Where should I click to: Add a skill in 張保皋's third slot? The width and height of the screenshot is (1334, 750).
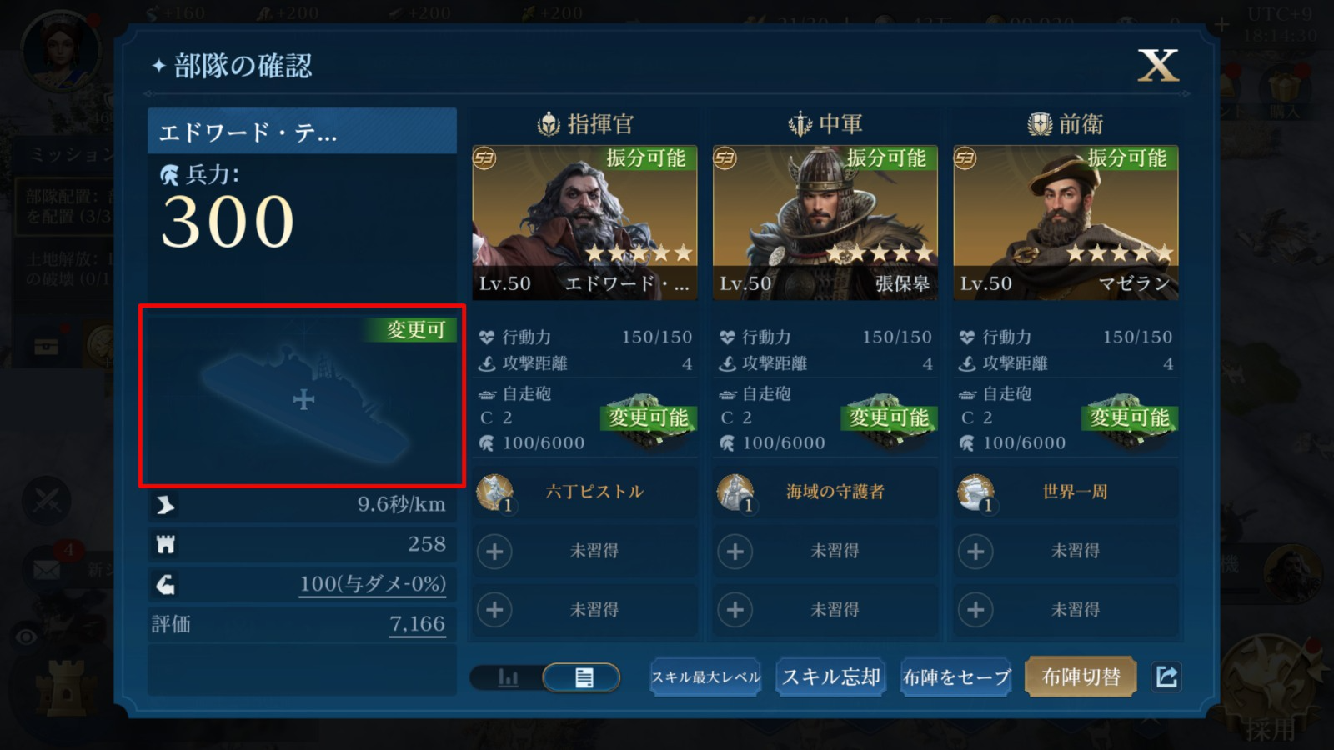[735, 610]
